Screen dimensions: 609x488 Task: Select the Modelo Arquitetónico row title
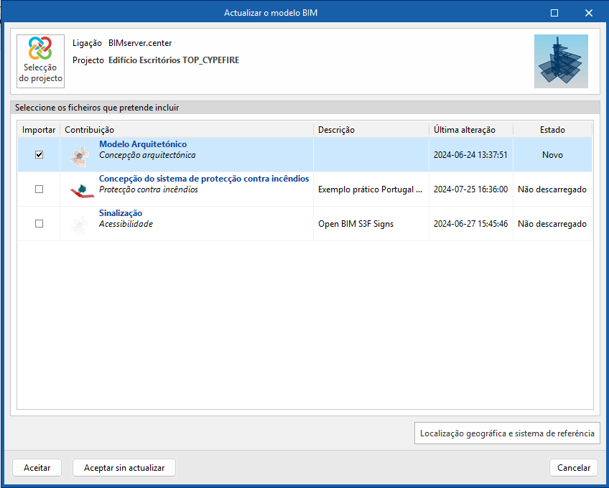(142, 145)
